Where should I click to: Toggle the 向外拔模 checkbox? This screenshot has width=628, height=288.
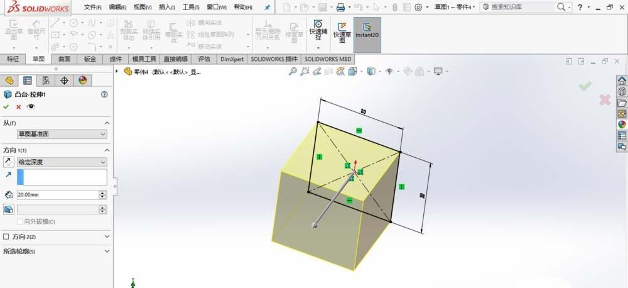19,221
